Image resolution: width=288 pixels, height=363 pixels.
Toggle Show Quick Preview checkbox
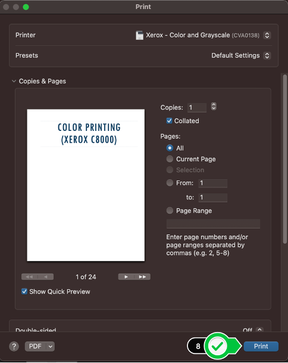point(24,292)
